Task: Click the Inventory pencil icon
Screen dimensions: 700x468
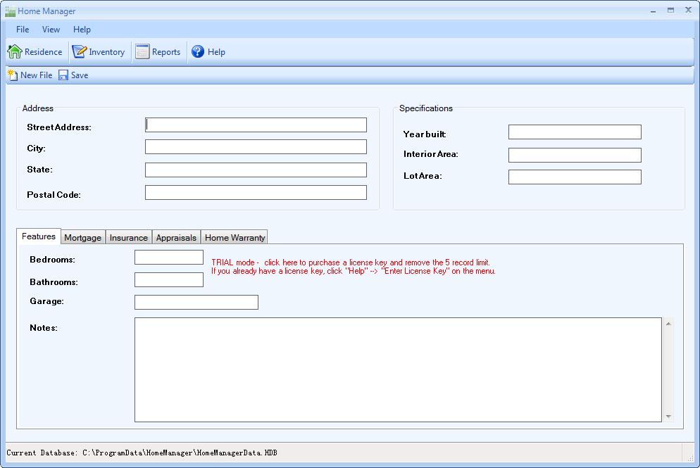Action: click(x=80, y=52)
